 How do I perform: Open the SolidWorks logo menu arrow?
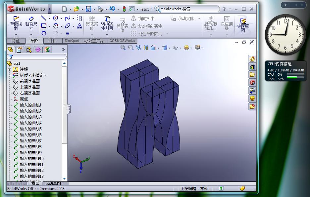[x=50, y=9]
